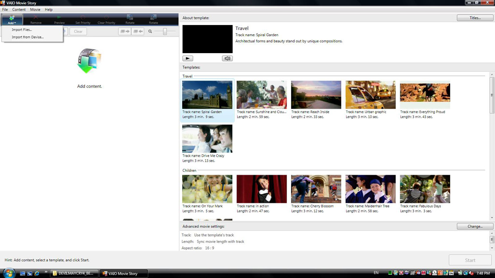Click VAIO Movie Story taskbar button
495x278 pixels.
123,273
